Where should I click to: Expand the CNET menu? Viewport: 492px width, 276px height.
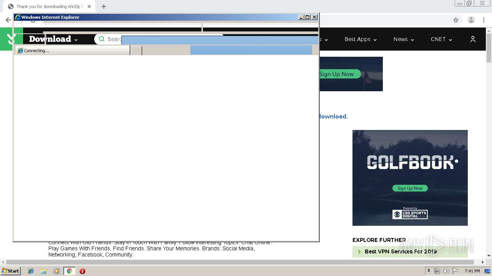(441, 39)
